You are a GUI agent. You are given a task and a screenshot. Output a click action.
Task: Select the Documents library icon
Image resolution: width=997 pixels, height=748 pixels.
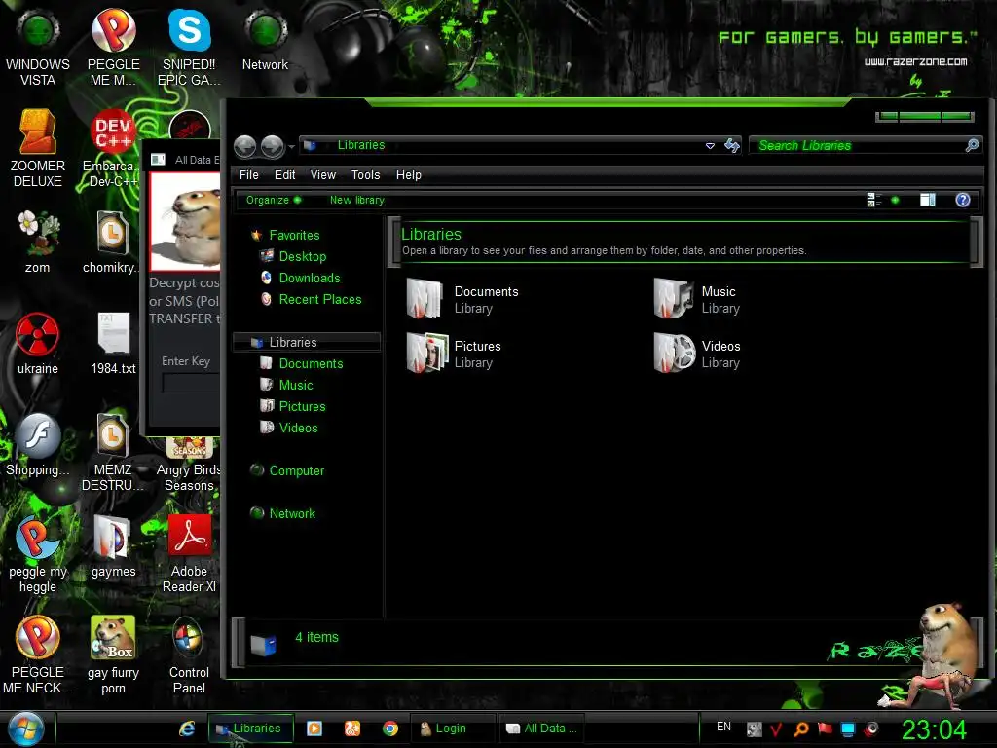tap(425, 299)
